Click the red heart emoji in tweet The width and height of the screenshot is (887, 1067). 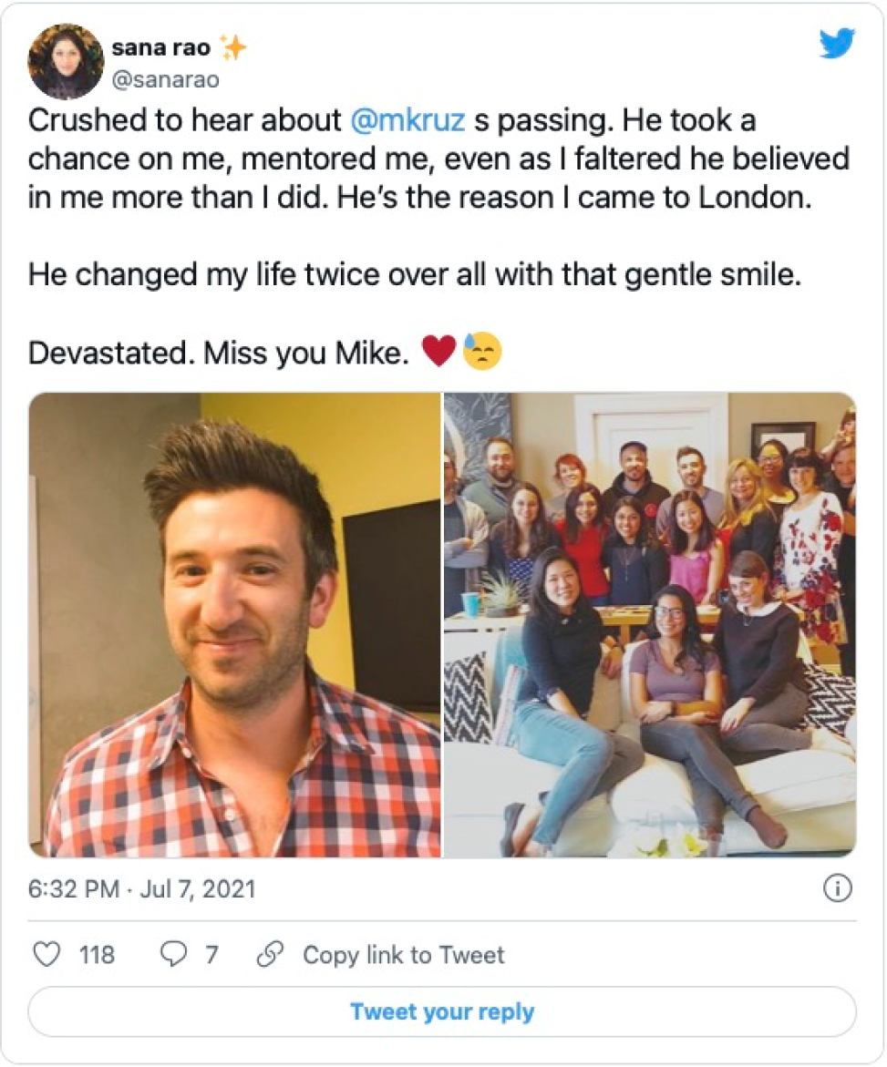pyautogui.click(x=438, y=352)
